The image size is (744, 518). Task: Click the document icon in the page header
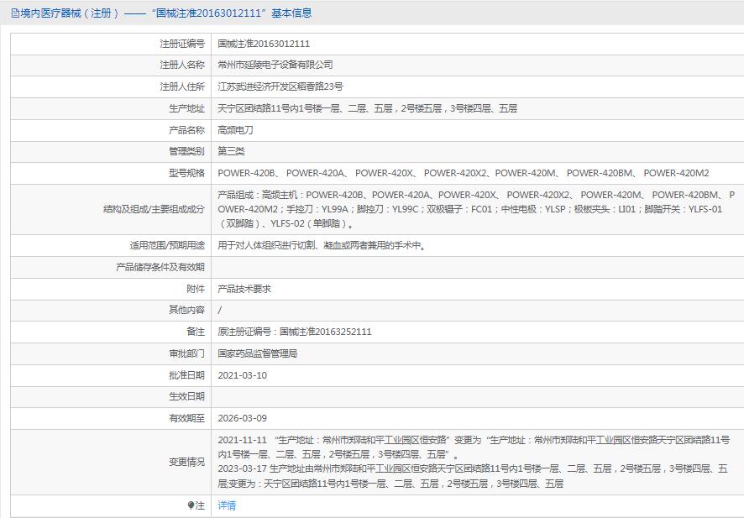coord(15,13)
